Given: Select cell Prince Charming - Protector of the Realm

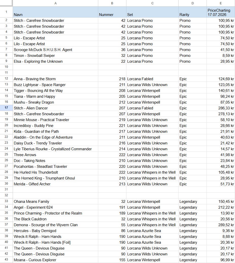Looking at the screenshot, I should coord(56,213).
